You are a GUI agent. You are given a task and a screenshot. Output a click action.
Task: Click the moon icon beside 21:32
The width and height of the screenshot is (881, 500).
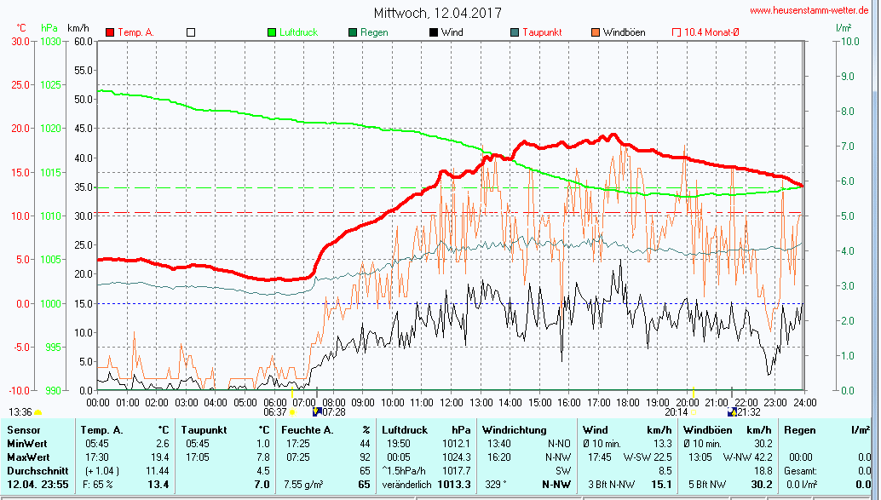(x=732, y=412)
